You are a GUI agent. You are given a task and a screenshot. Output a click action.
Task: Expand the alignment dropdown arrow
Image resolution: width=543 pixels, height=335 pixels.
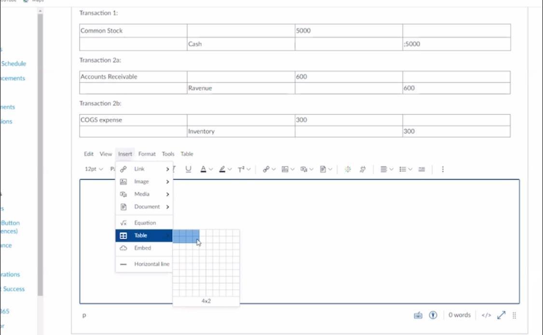(391, 169)
